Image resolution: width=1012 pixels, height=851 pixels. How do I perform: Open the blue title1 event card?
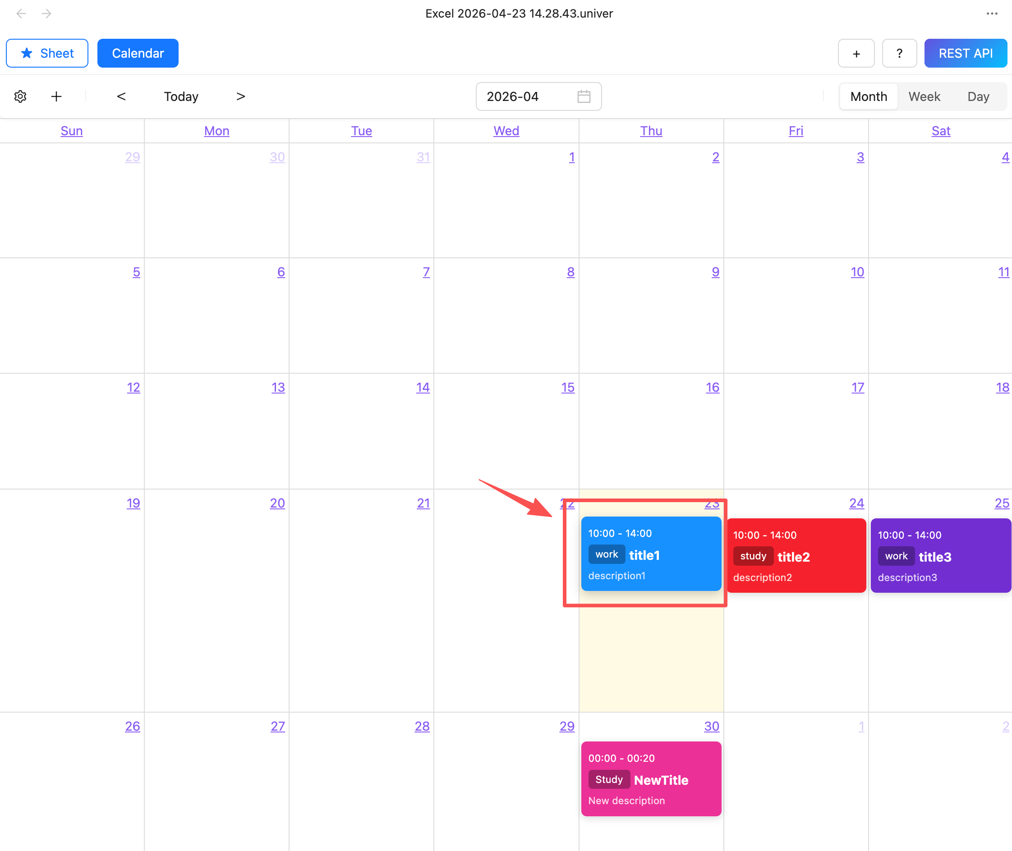[650, 554]
